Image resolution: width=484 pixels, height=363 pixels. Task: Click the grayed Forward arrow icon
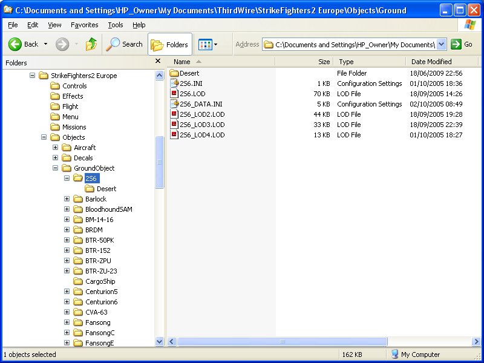click(62, 44)
